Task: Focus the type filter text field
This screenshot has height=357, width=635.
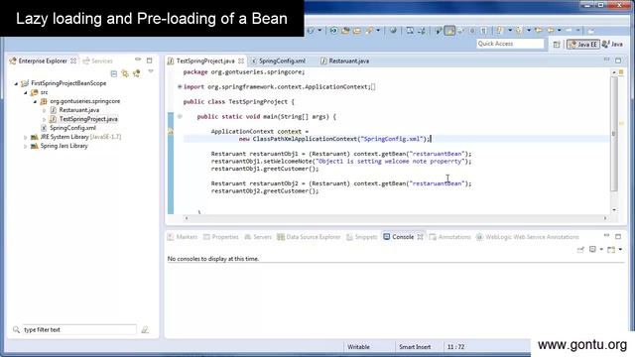Action: click(x=79, y=330)
